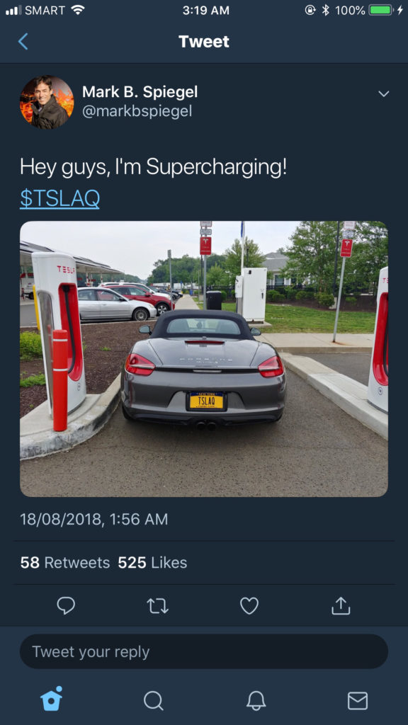Tap the Mark B. Spiegel display name
This screenshot has height=725, width=408.
[140, 92]
